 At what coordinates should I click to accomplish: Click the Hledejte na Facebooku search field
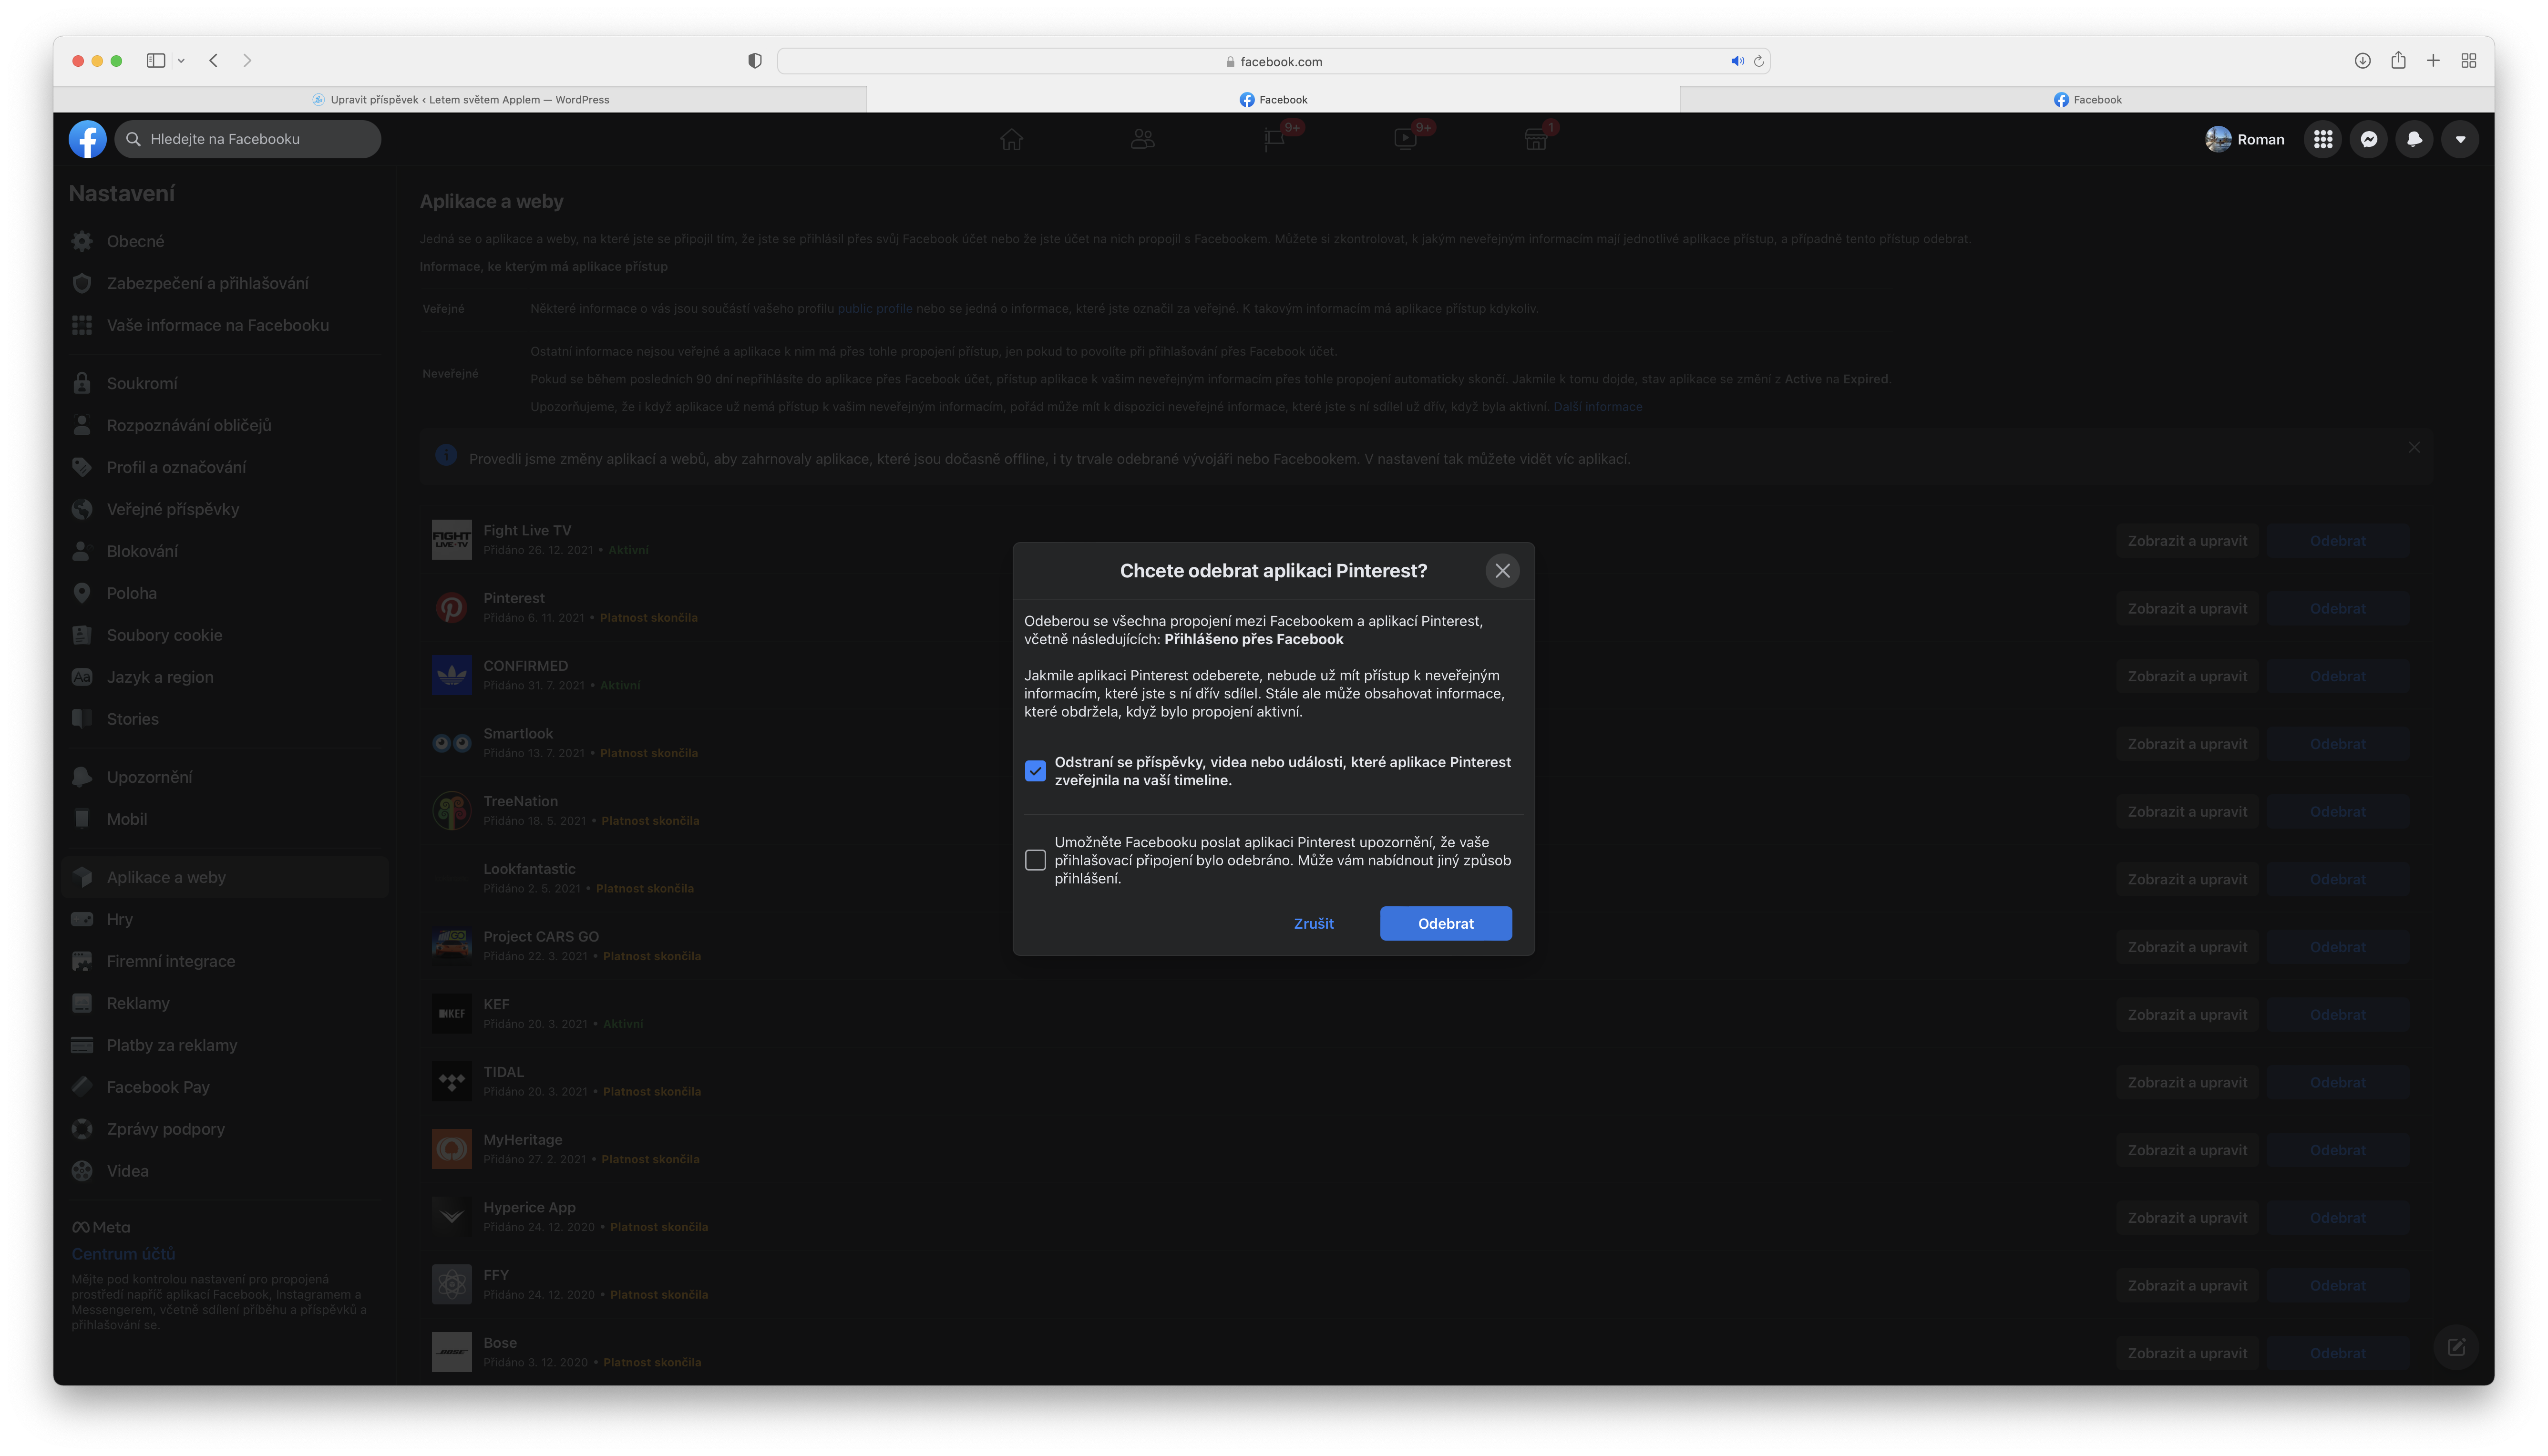[x=250, y=139]
